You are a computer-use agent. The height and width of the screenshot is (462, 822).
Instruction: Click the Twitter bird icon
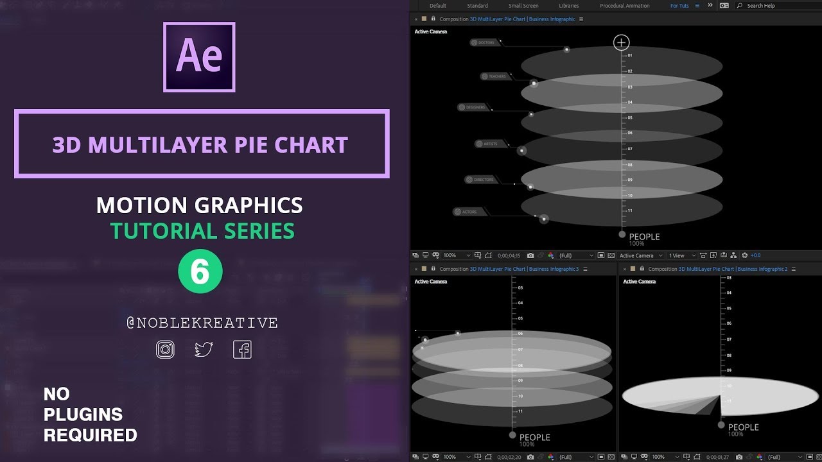tap(204, 349)
